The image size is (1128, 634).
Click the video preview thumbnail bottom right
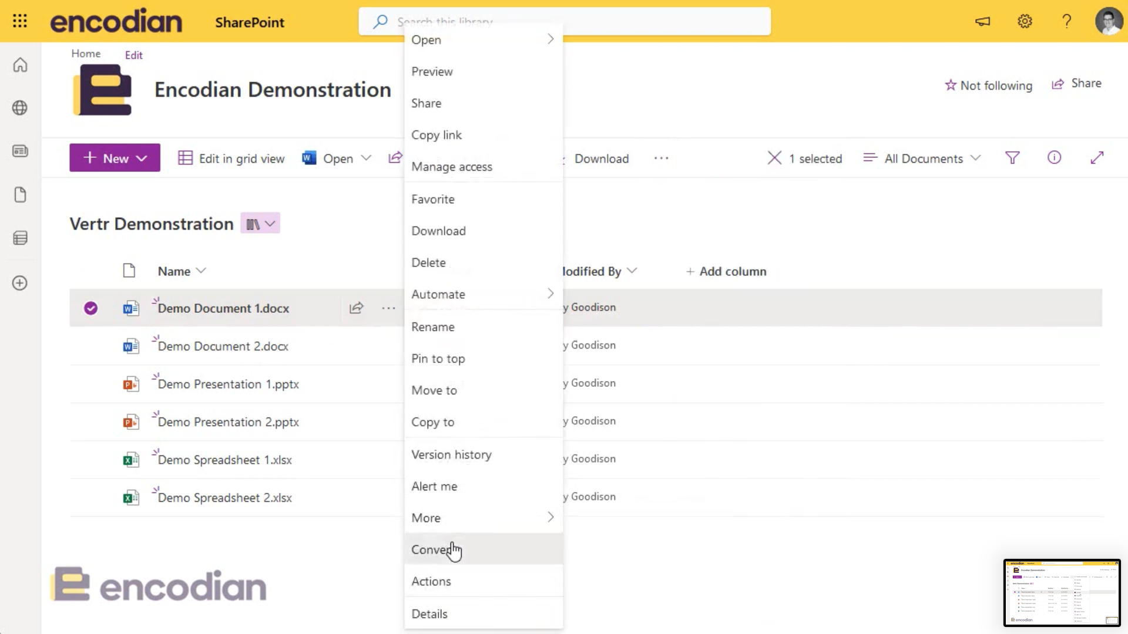pyautogui.click(x=1062, y=593)
